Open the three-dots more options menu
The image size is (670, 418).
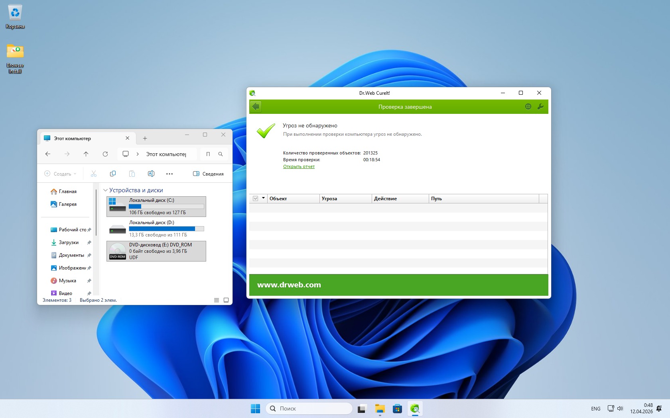(x=169, y=174)
